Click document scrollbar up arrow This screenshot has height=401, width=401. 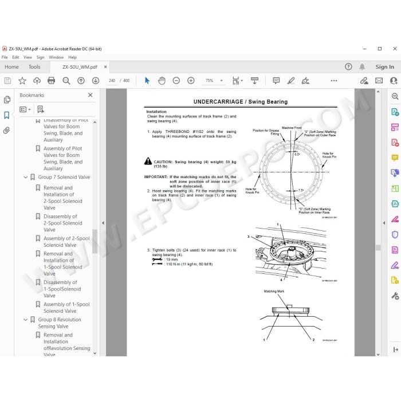378,92
